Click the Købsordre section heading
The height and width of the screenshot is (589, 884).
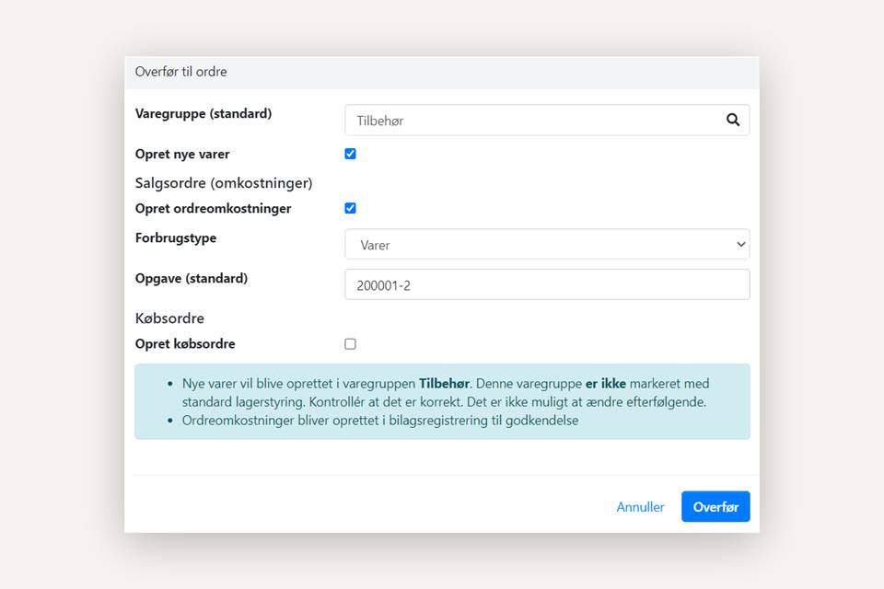pos(169,318)
